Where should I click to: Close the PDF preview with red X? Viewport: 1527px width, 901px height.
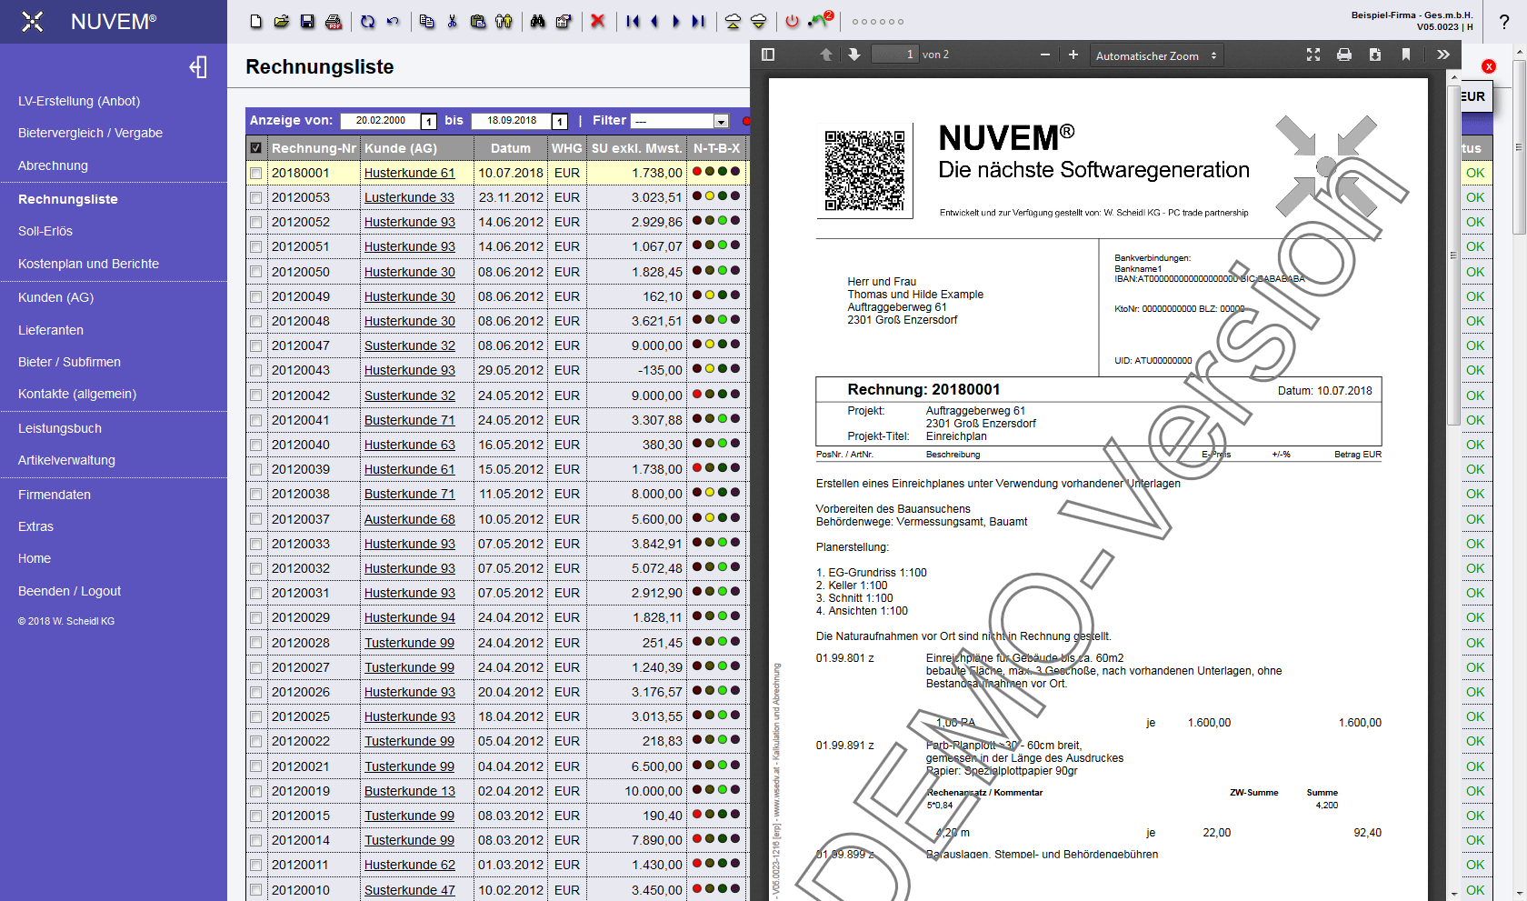pos(1489,66)
